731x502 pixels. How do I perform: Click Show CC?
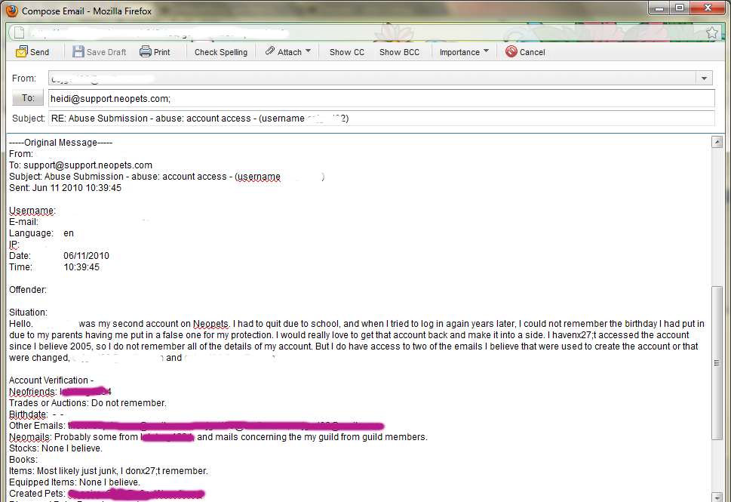pos(347,52)
